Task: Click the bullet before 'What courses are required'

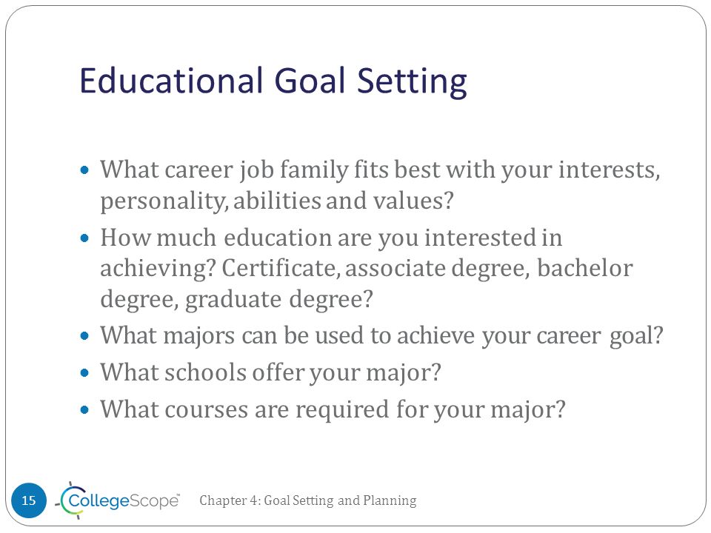Action: pos(84,409)
